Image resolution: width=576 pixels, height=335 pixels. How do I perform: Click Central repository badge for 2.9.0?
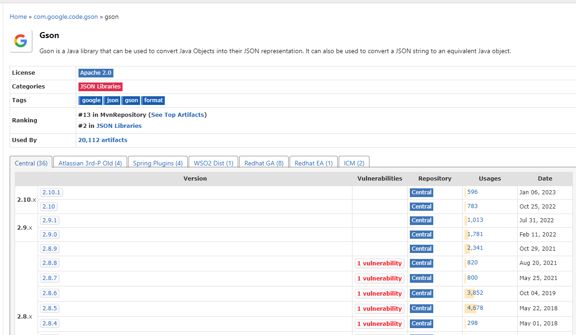tap(421, 235)
